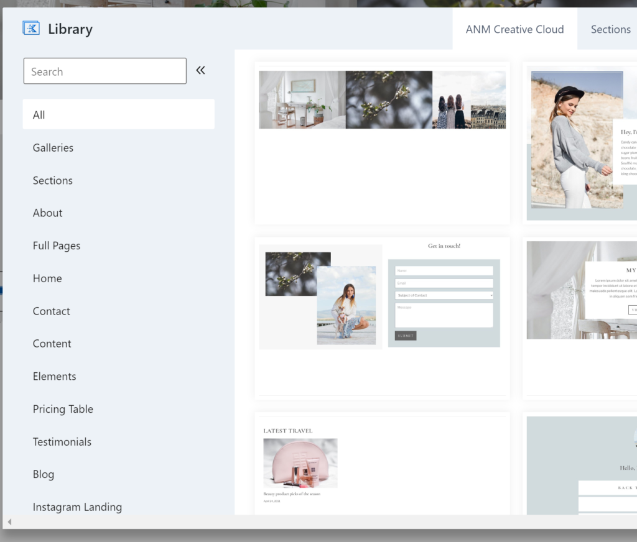The width and height of the screenshot is (637, 542).
Task: Filter the library by Galleries
Action: click(53, 147)
